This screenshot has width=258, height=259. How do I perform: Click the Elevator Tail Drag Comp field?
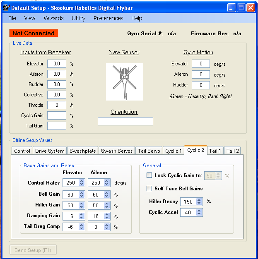[71, 227]
